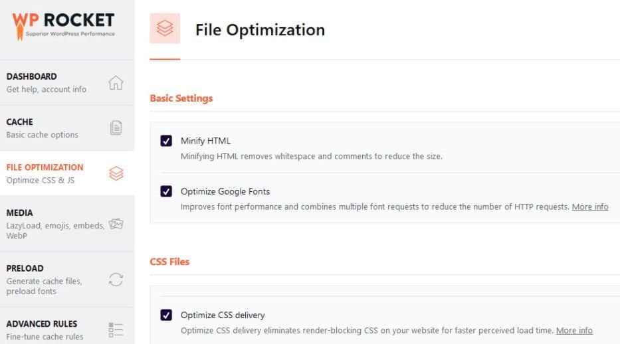Image resolution: width=620 pixels, height=344 pixels.
Task: Toggle the Optimize CSS delivery checkbox
Action: click(x=166, y=315)
